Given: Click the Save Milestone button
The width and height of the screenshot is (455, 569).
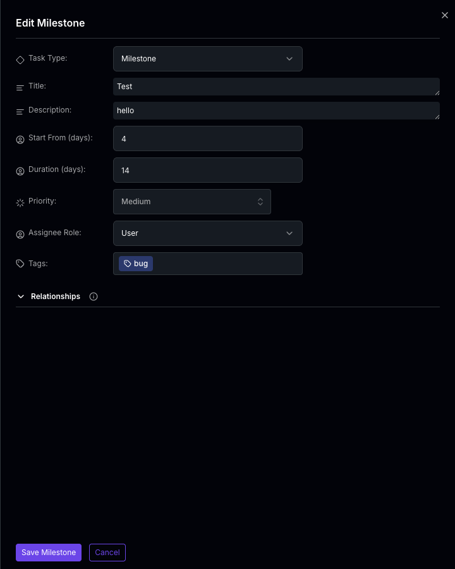Looking at the screenshot, I should [49, 553].
